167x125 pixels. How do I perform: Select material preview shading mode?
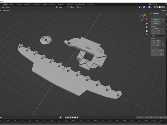(x=162, y=7)
